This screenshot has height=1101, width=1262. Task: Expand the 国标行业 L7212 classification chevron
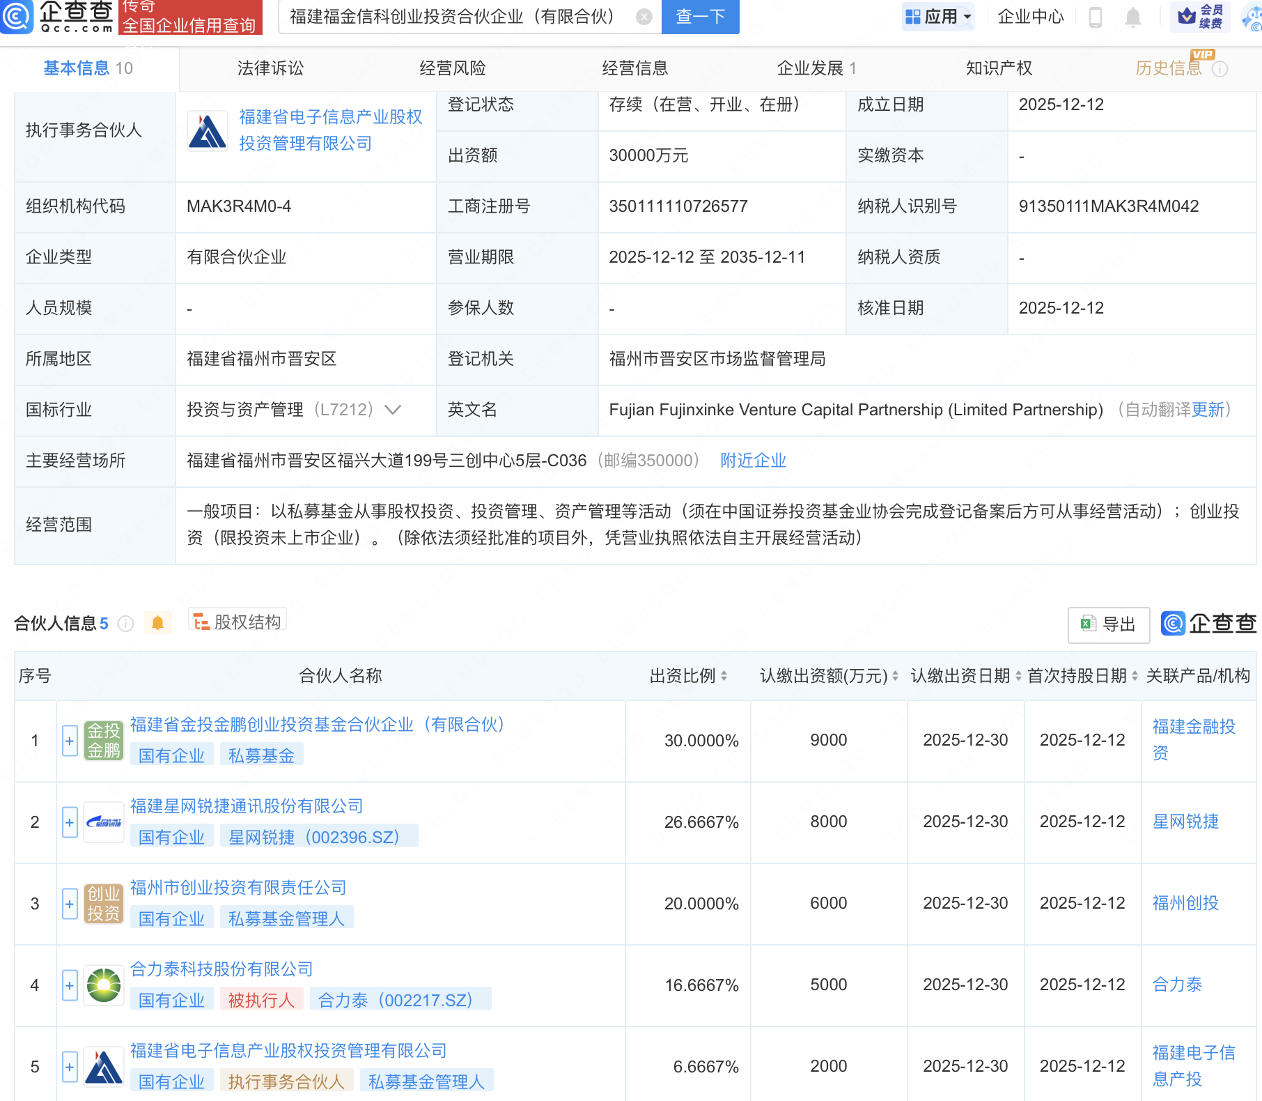(x=394, y=410)
